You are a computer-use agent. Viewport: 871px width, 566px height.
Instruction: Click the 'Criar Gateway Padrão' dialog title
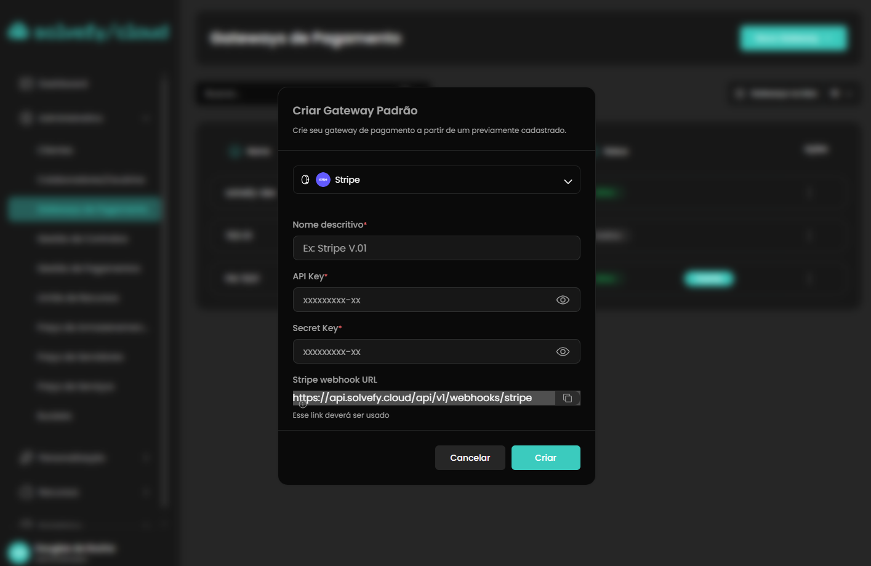[x=355, y=111]
